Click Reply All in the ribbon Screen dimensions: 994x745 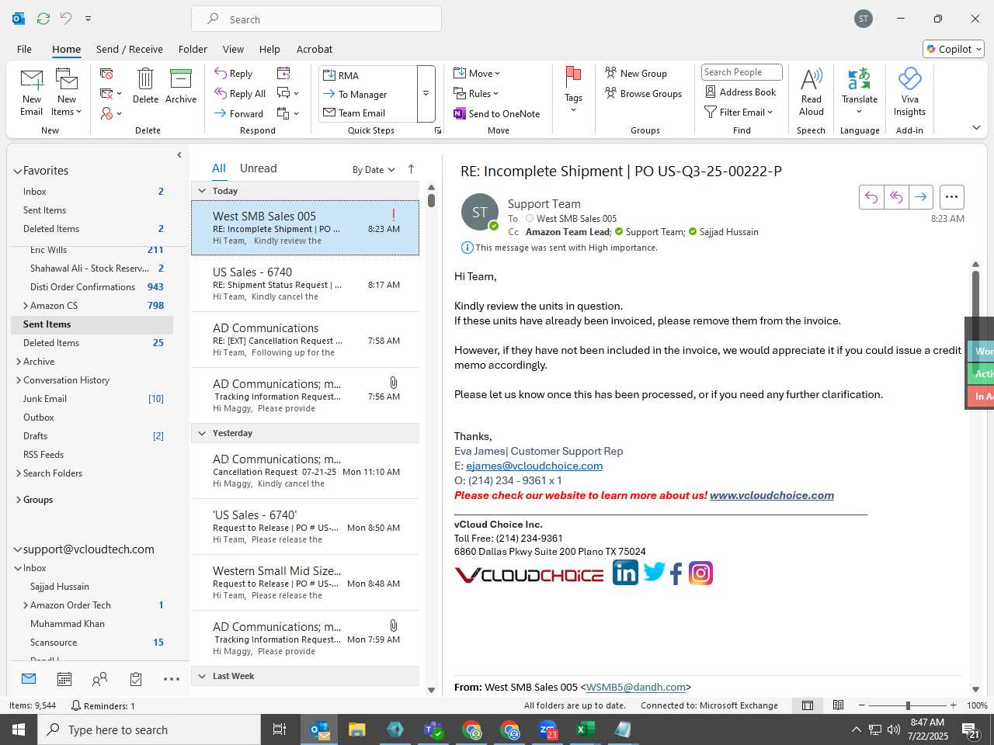pos(241,94)
